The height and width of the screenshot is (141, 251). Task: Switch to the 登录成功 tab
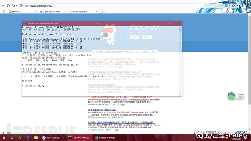coord(22,12)
